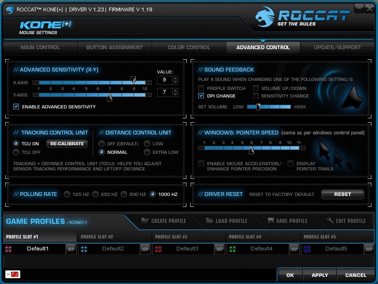Click the red expand icon at bottom left

13,275
